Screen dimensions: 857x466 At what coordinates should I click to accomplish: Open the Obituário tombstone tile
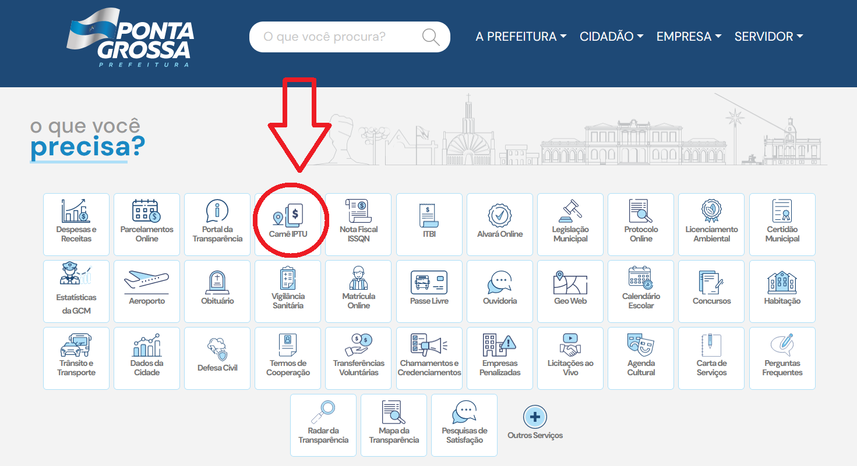[x=217, y=291]
